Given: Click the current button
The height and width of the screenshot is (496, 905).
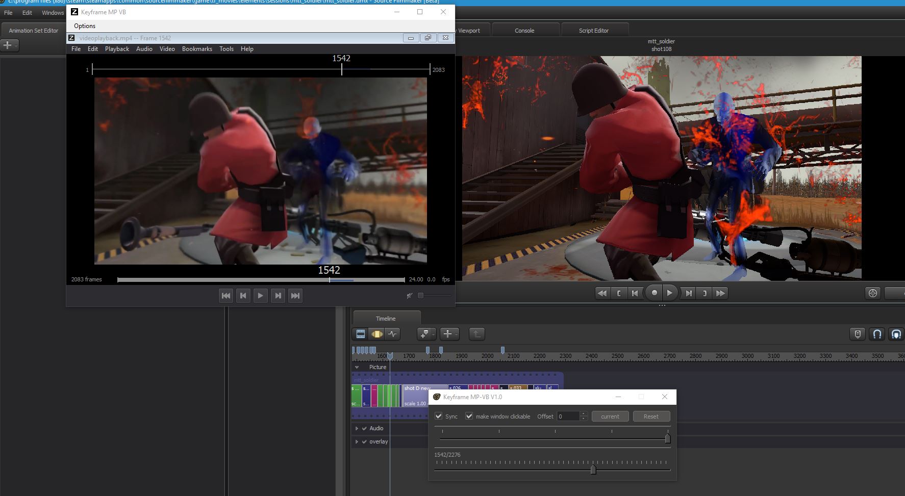Looking at the screenshot, I should tap(610, 416).
